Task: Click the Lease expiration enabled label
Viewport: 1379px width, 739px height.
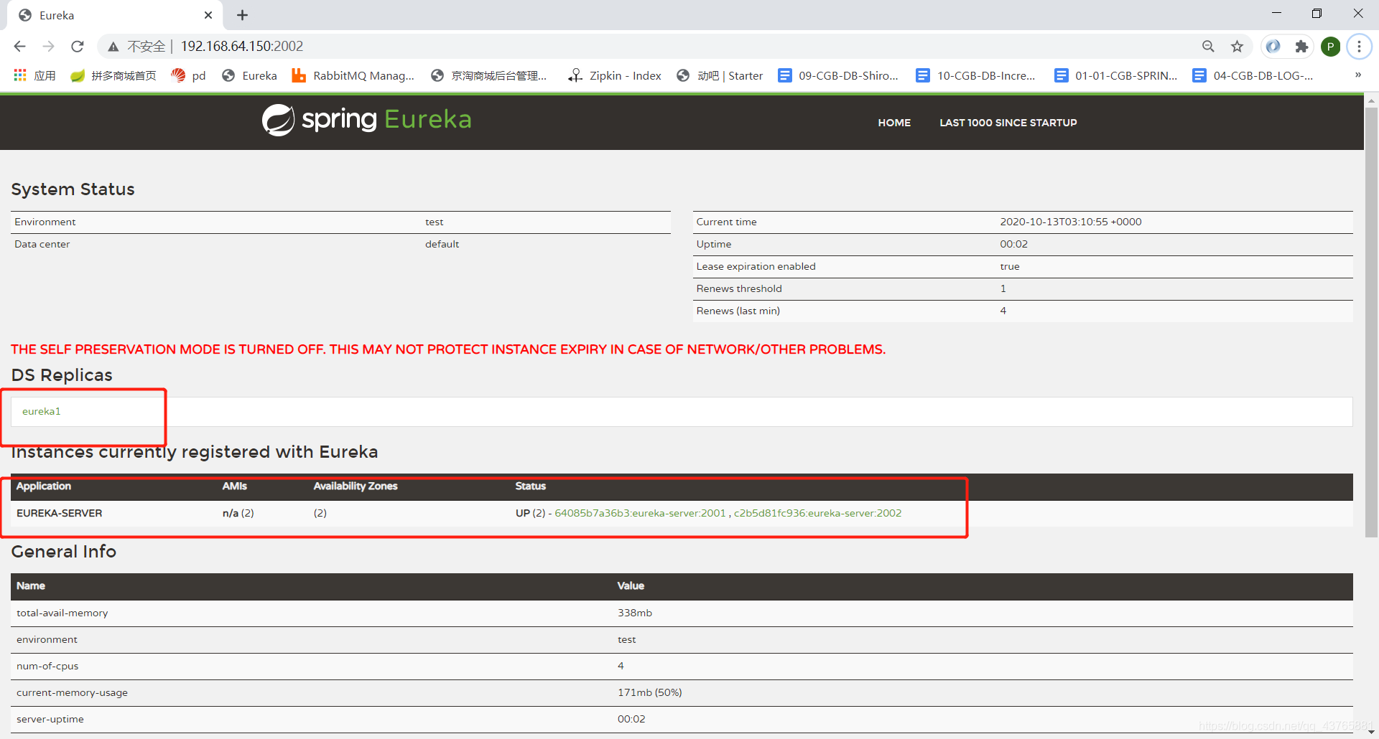Action: 756,266
